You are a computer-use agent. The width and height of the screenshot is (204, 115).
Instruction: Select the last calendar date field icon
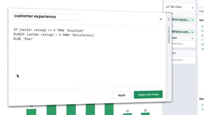click(x=203, y=49)
